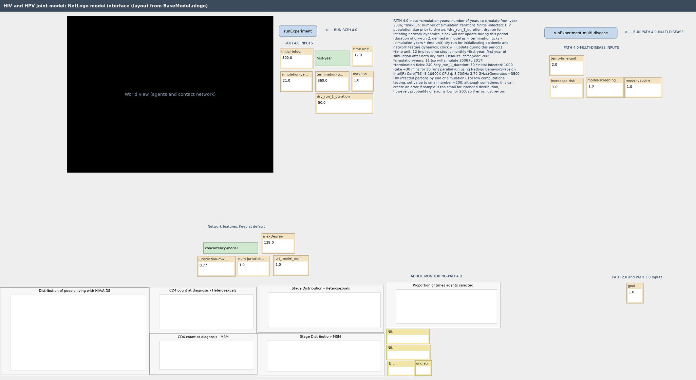Select the '<---- RUN PATH 4.0-MULTI-DISEASE' note
This screenshot has height=380, width=696.
click(x=654, y=32)
